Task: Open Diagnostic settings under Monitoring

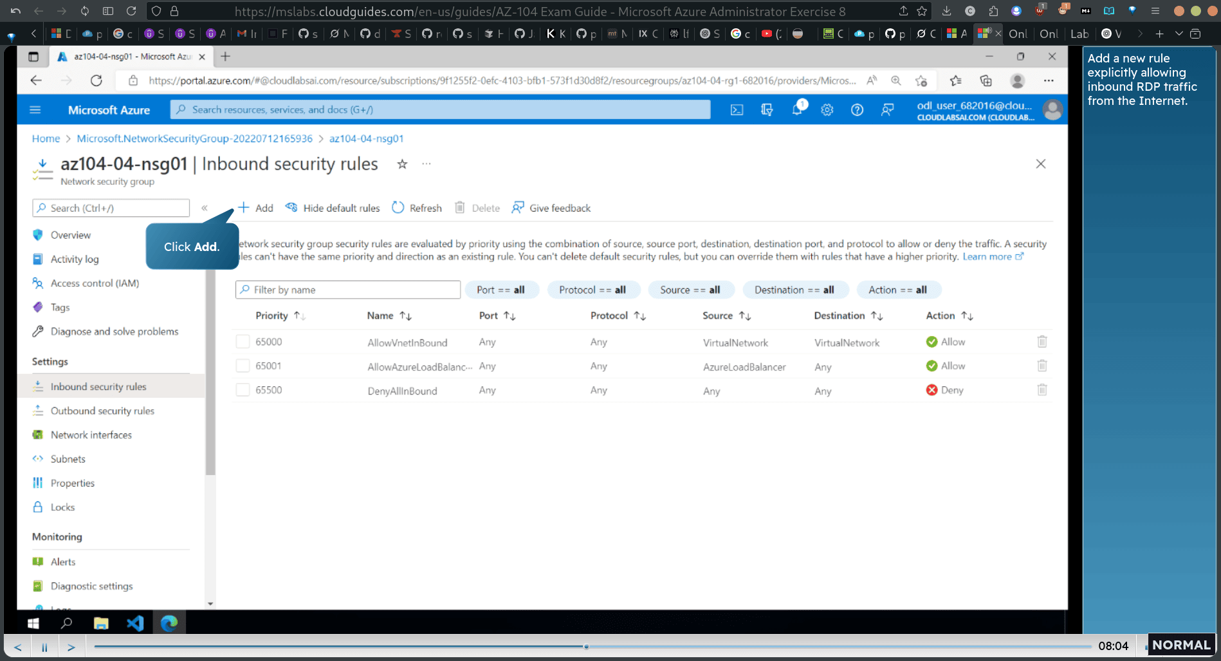Action: tap(91, 586)
